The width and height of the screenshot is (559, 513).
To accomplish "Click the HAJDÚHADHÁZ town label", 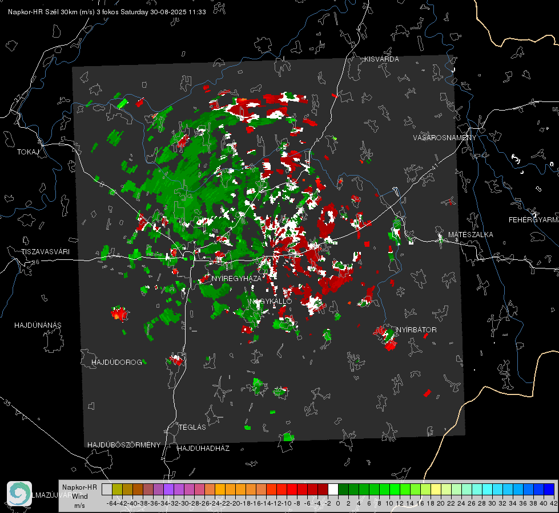I will coord(203,448).
